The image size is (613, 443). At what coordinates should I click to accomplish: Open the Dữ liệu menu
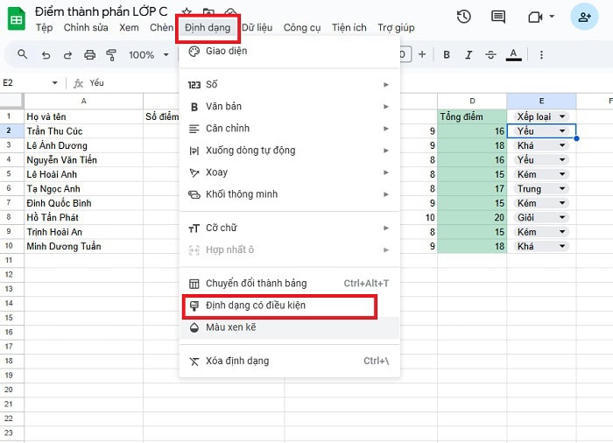pyautogui.click(x=257, y=28)
